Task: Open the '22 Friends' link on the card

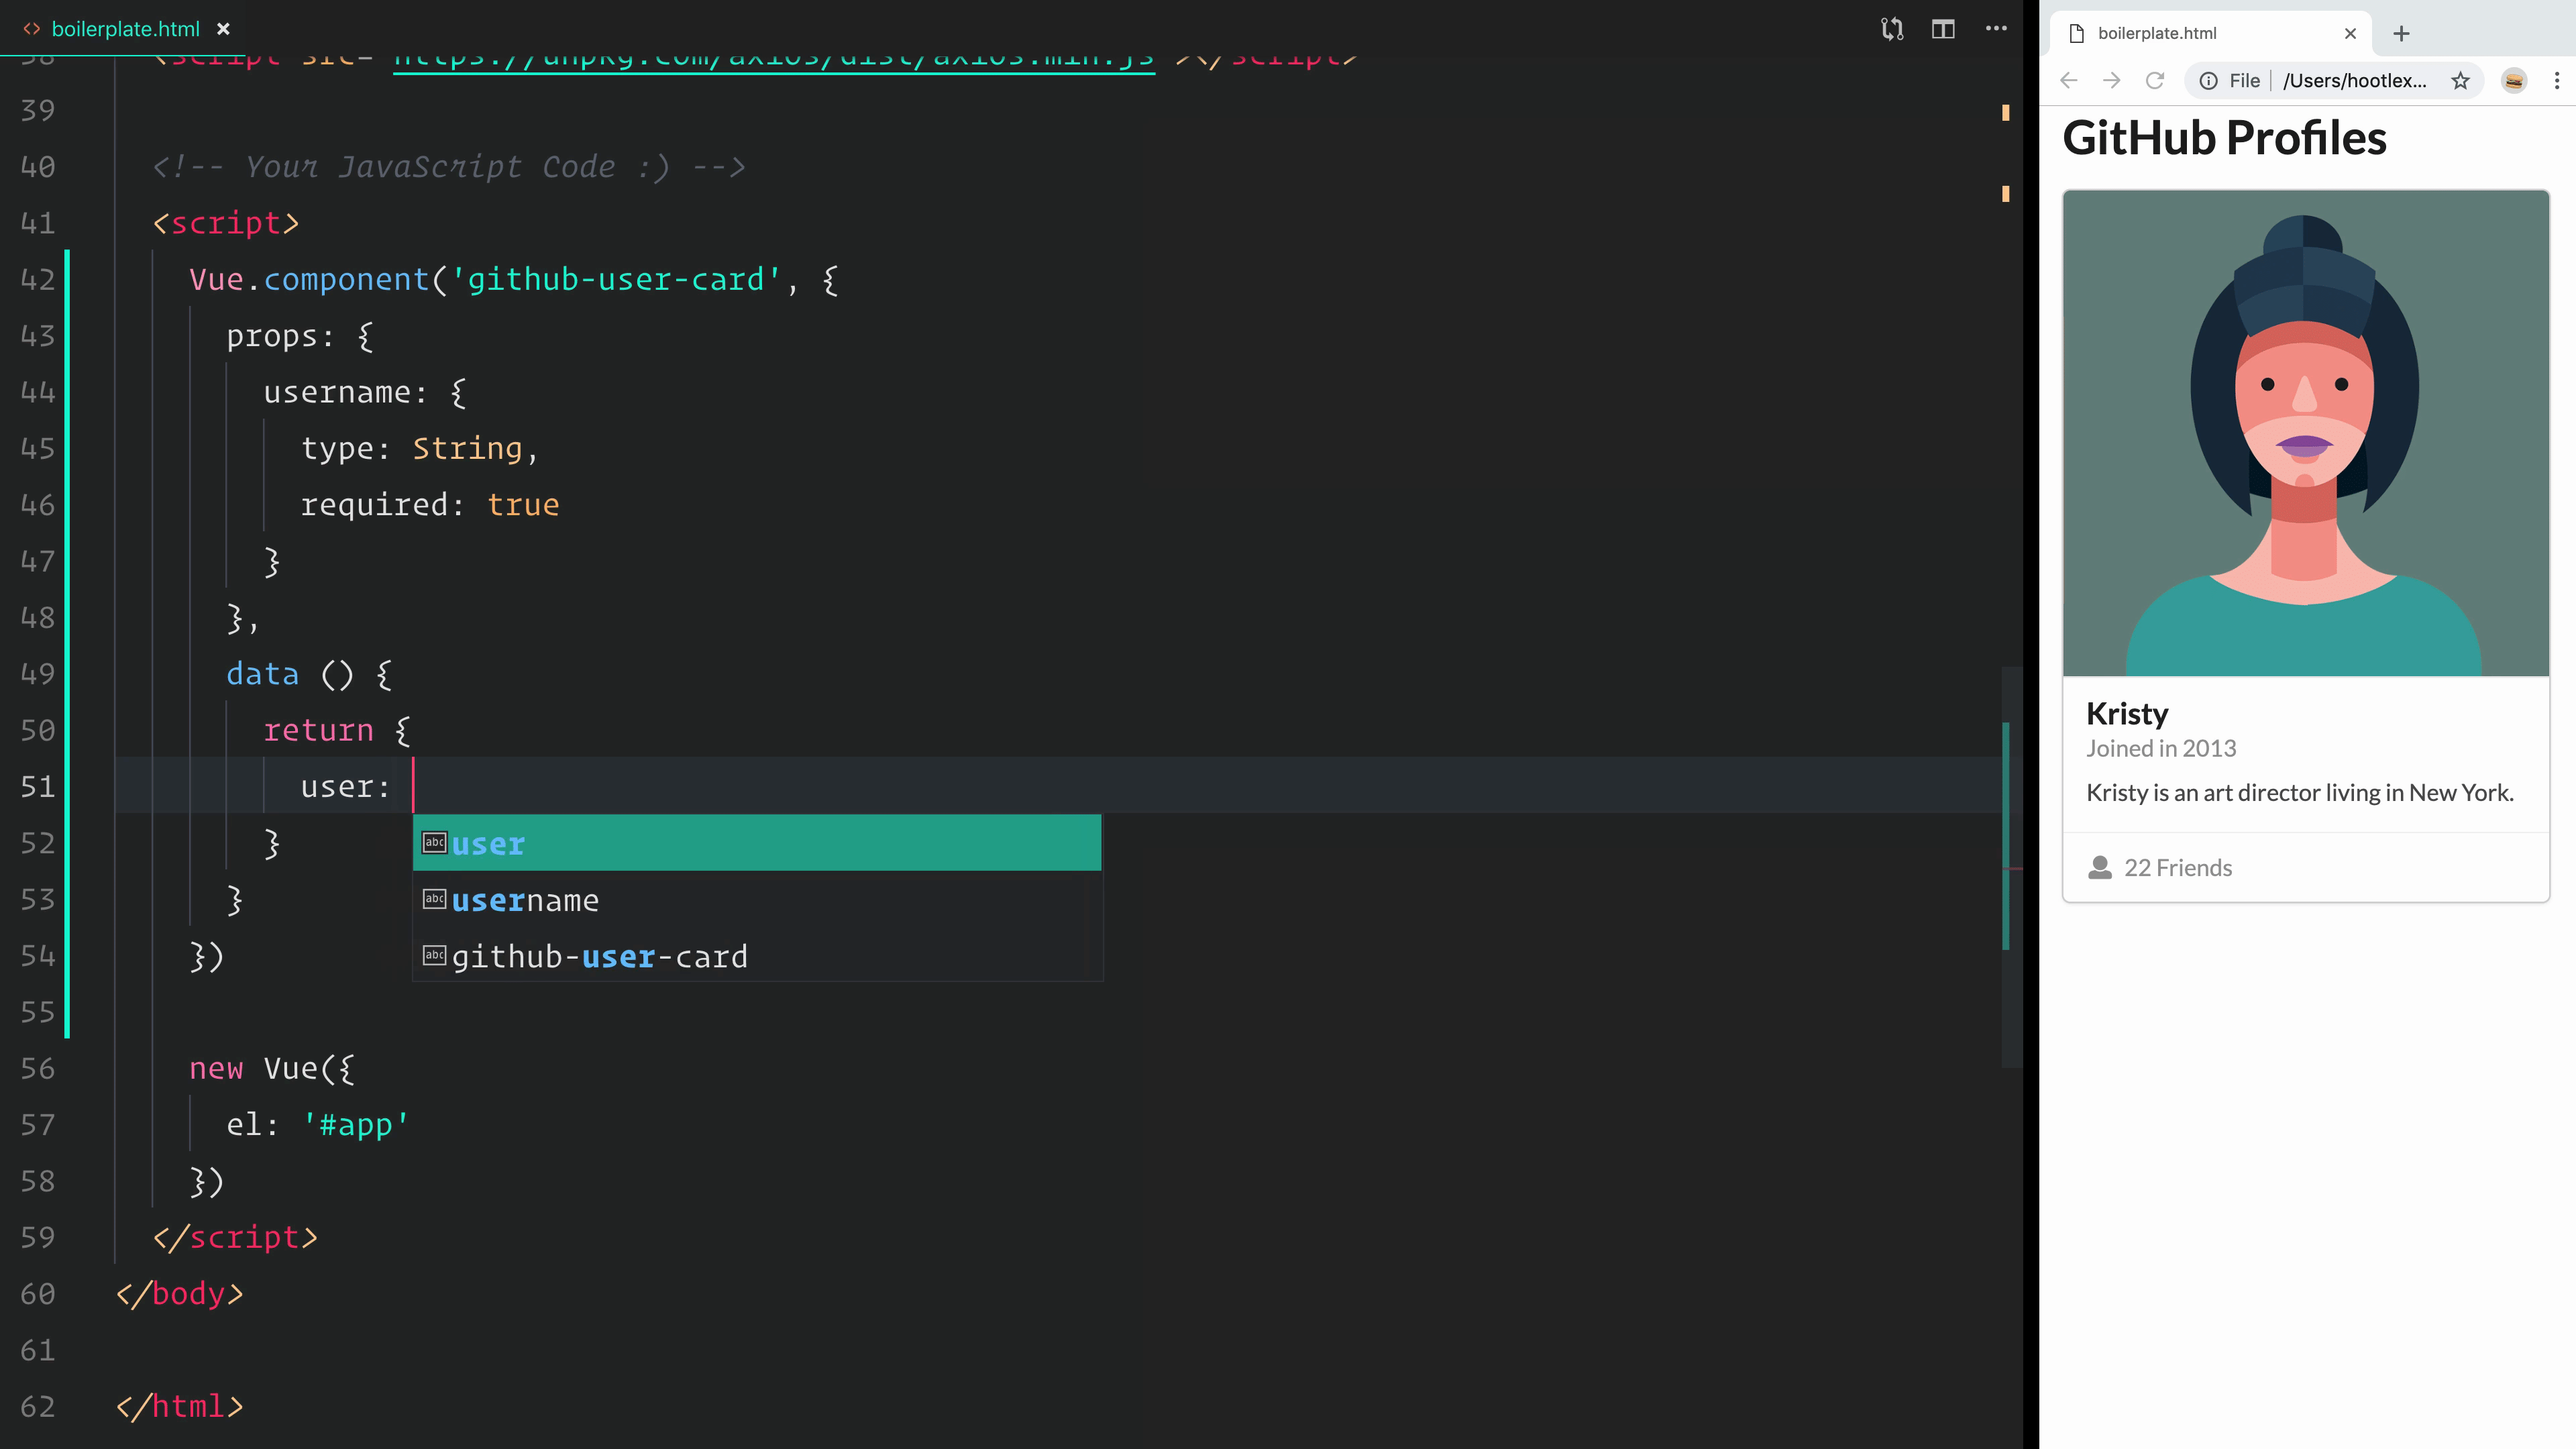Action: [x=2177, y=867]
